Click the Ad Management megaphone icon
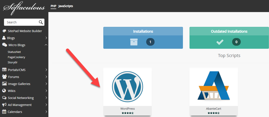 pyautogui.click(x=4, y=105)
